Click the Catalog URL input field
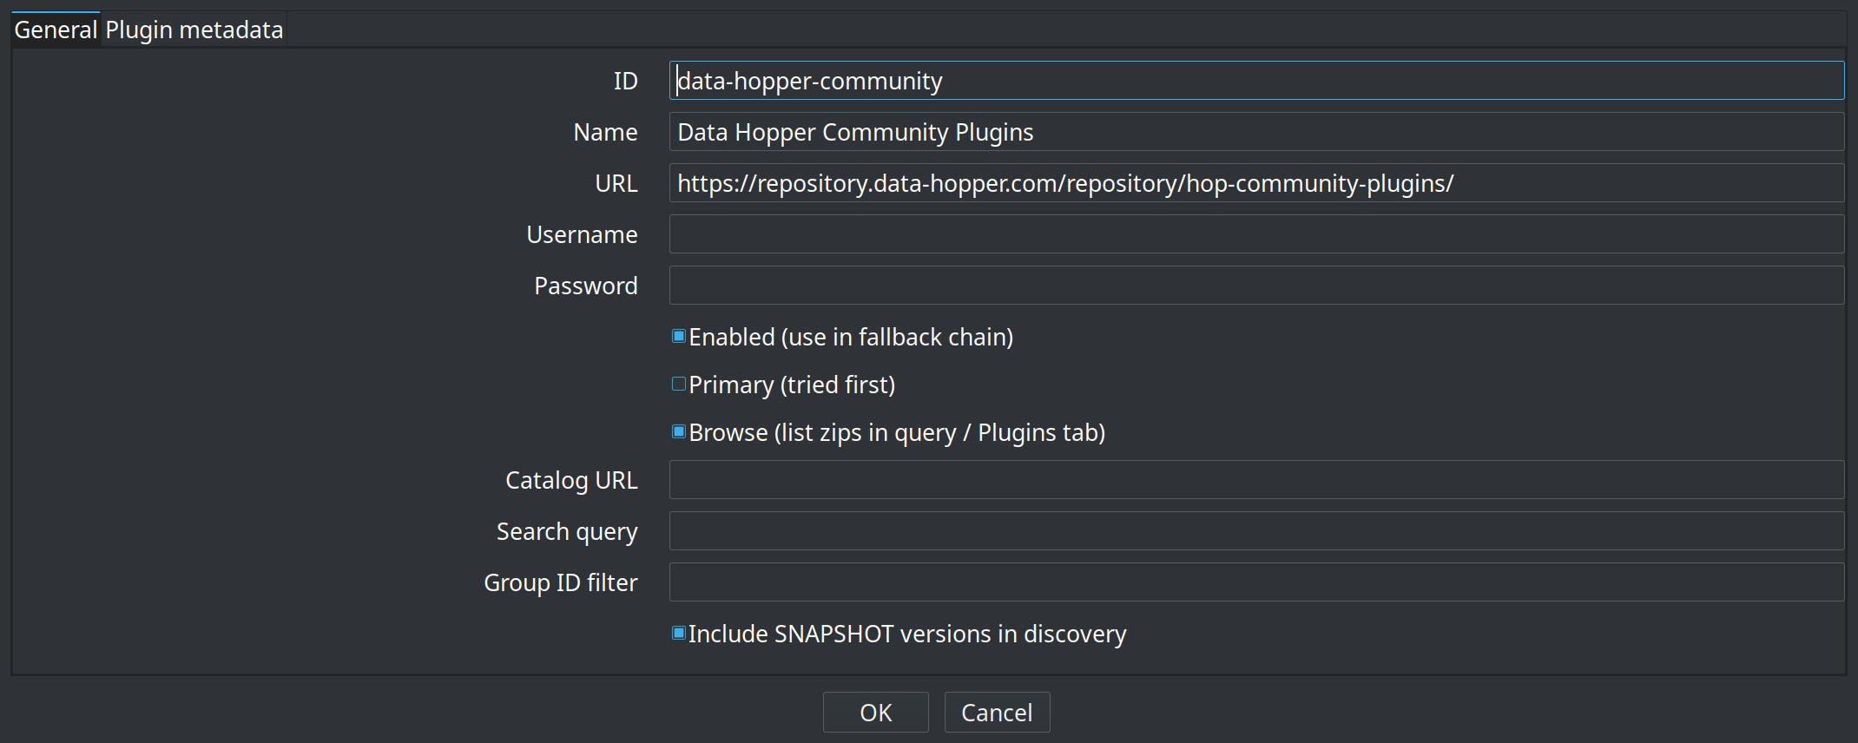 tap(1256, 480)
